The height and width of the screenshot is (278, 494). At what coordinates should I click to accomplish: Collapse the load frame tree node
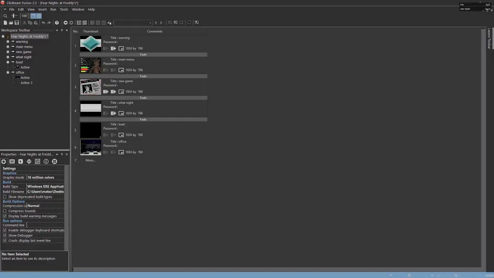8,62
